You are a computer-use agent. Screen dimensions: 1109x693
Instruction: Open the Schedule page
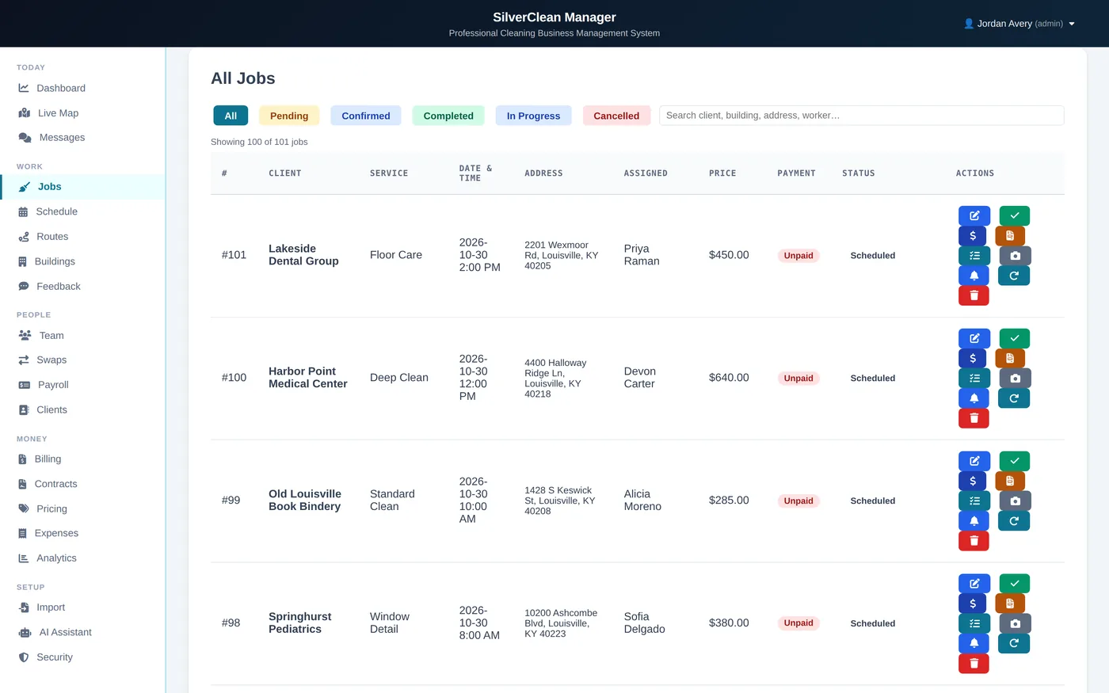point(82,211)
